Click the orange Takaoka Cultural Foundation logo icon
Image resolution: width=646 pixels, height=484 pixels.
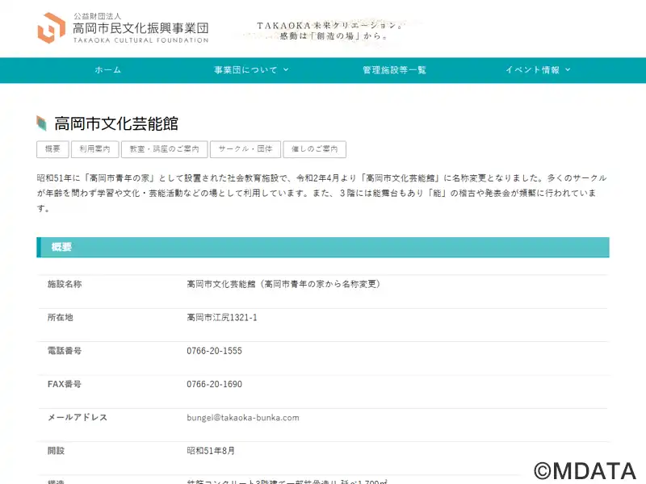51,28
